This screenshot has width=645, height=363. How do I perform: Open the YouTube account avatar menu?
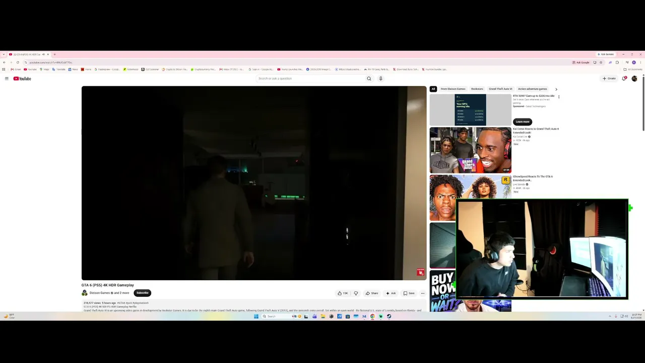pos(634,79)
